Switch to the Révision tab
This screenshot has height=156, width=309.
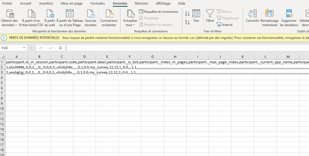click(141, 3)
